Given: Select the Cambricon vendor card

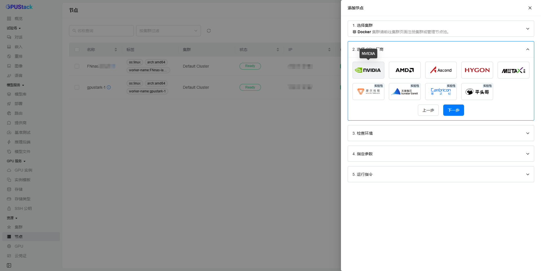Looking at the screenshot, I should [441, 92].
